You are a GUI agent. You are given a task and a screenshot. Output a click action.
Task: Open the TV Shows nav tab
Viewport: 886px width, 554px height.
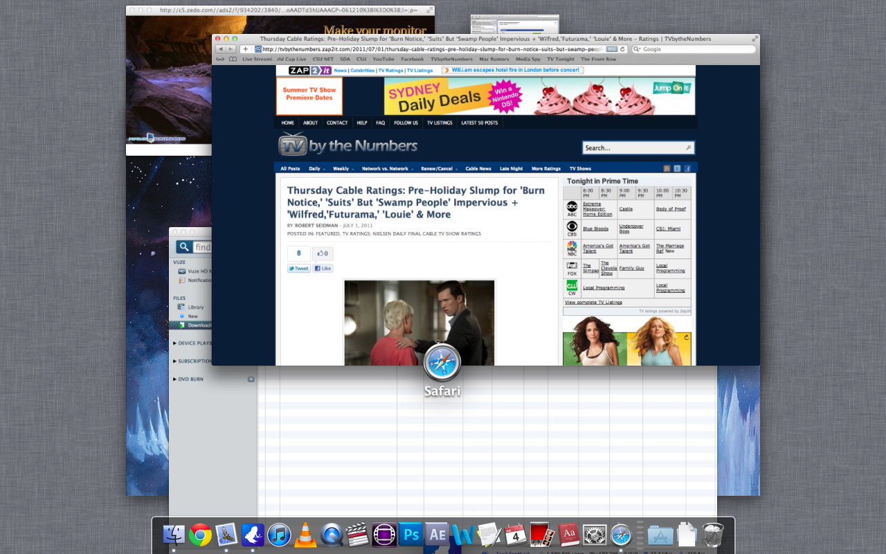pos(580,168)
